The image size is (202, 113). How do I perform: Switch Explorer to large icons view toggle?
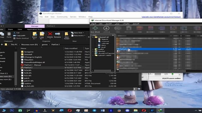tap(139, 89)
